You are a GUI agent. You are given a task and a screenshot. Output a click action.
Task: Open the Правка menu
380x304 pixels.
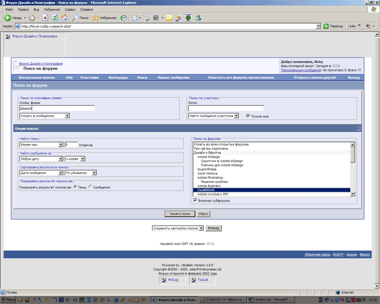coord(23,9)
